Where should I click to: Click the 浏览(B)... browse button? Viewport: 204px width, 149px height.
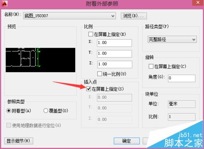[134, 16]
